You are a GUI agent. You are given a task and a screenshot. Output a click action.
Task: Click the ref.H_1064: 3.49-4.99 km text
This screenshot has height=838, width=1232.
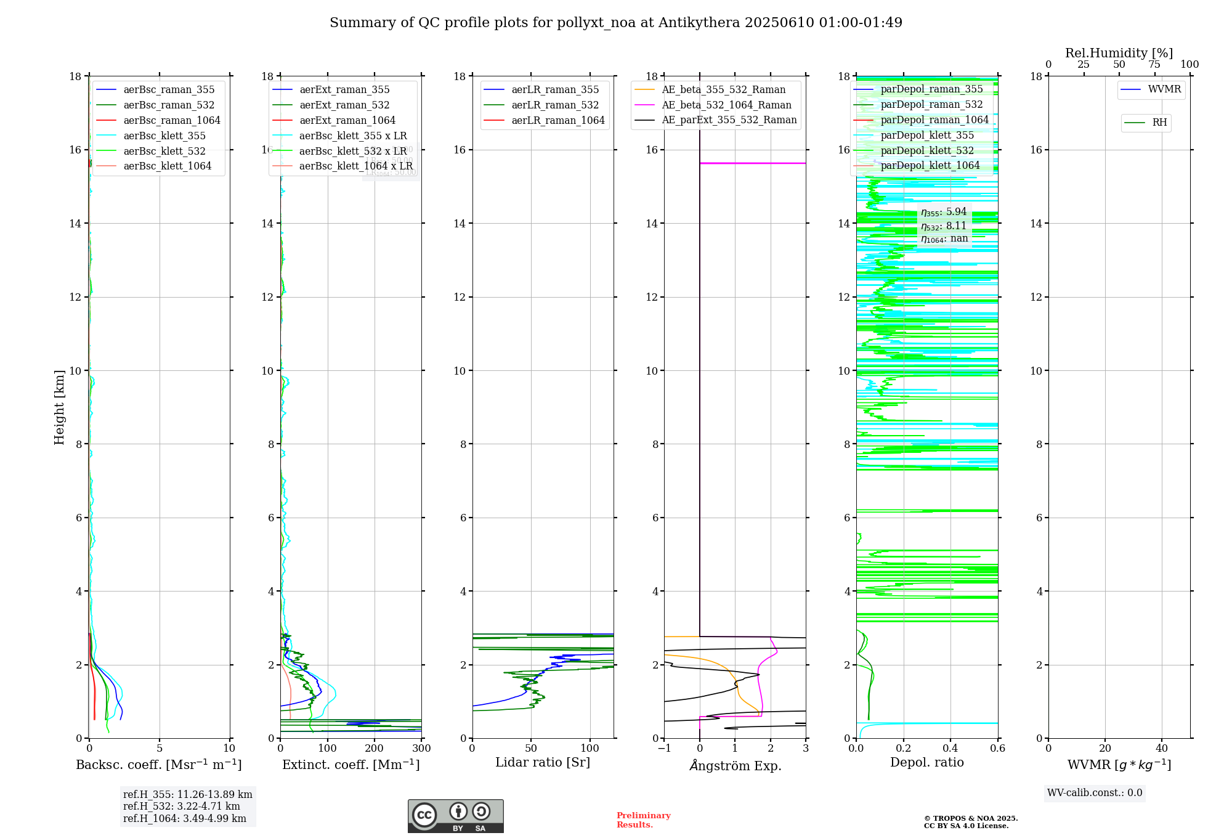click(185, 819)
